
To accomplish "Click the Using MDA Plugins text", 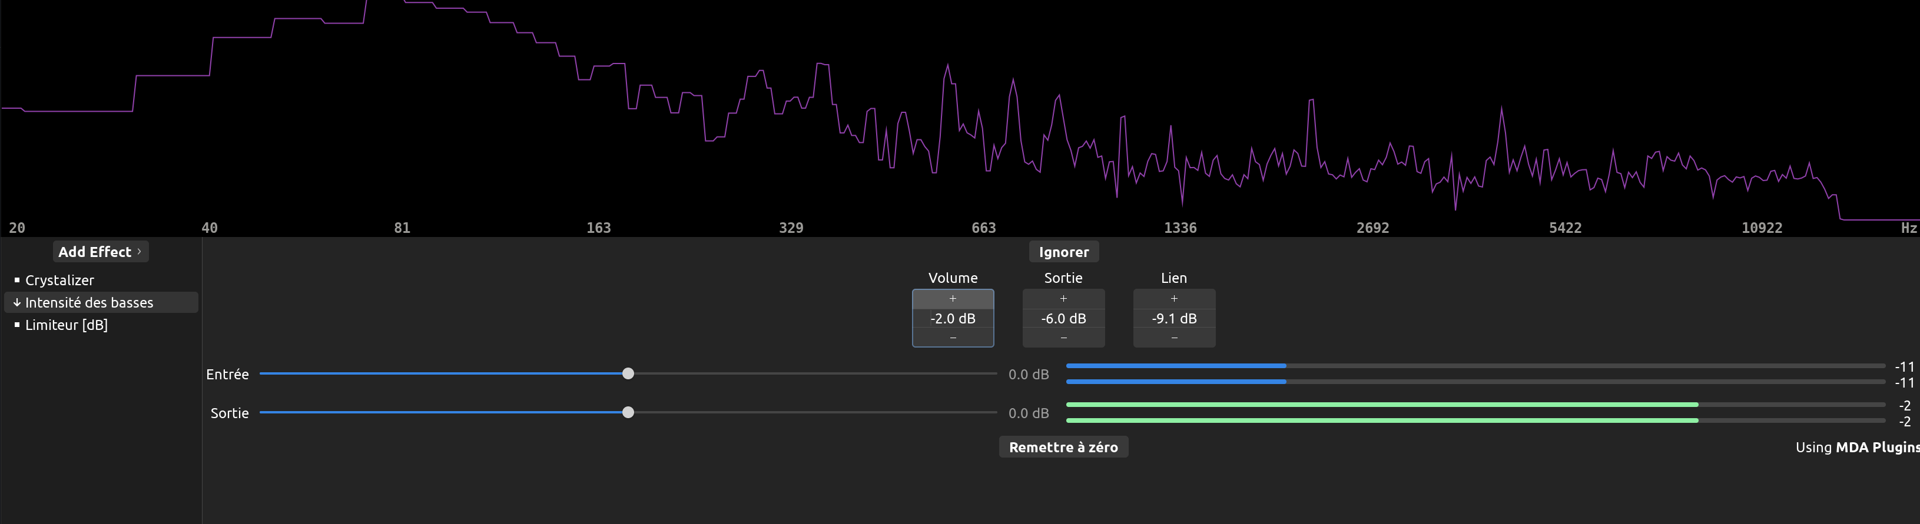I will tap(1858, 448).
